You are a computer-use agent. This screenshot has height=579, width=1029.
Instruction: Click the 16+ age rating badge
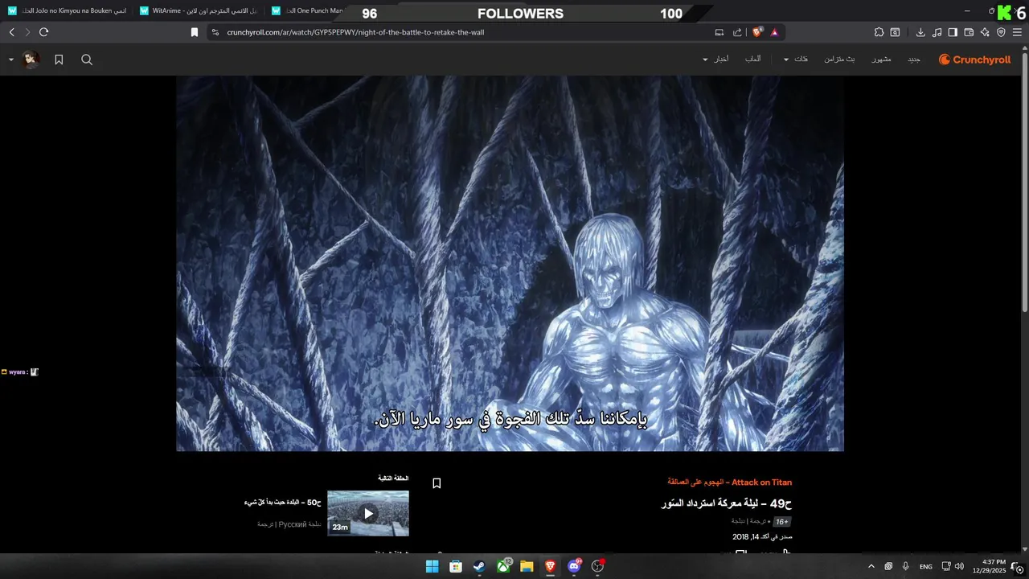pyautogui.click(x=781, y=522)
